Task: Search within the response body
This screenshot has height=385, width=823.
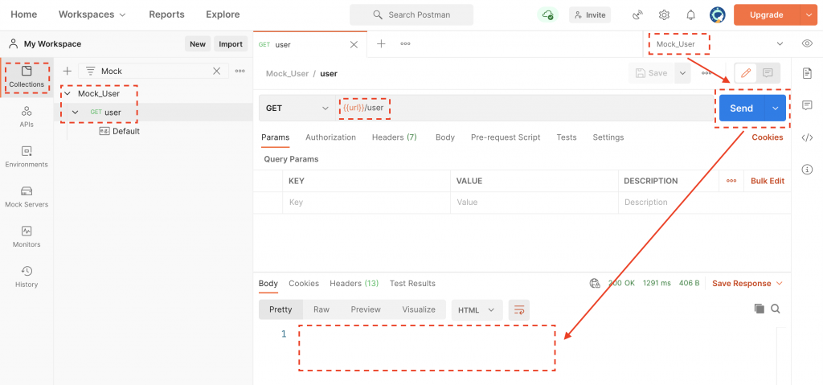Action: pos(776,309)
